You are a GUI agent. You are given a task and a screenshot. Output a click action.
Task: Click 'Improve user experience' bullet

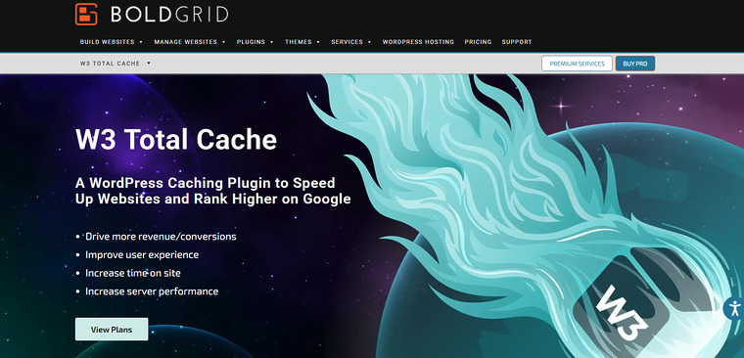pos(142,254)
